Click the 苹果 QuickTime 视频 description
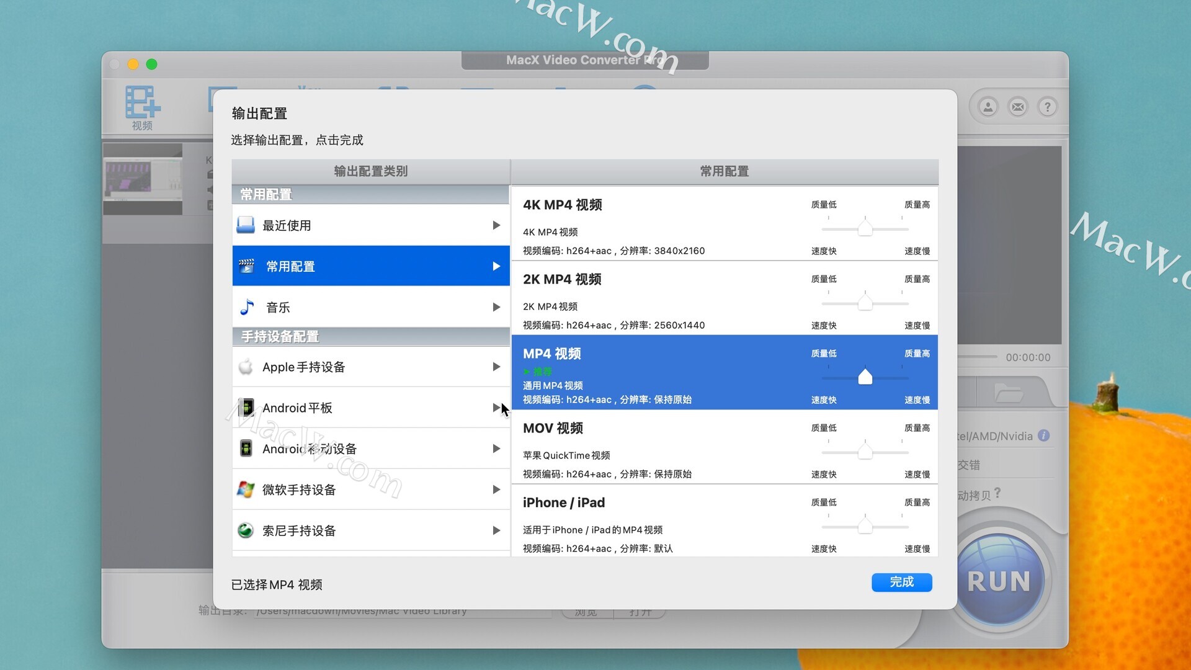This screenshot has width=1191, height=670. point(566,455)
